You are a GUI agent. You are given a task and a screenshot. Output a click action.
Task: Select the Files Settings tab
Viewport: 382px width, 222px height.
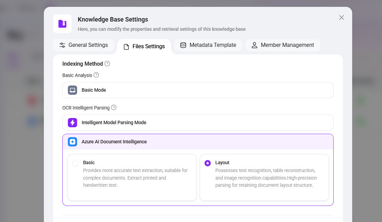tap(144, 47)
